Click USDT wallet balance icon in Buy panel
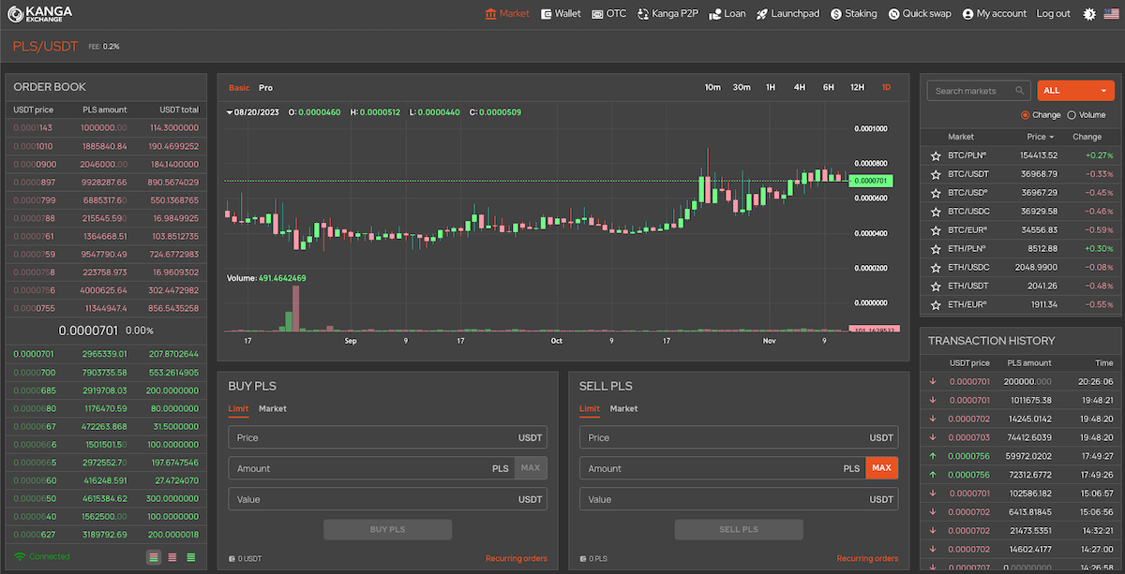Image resolution: width=1125 pixels, height=574 pixels. point(232,559)
